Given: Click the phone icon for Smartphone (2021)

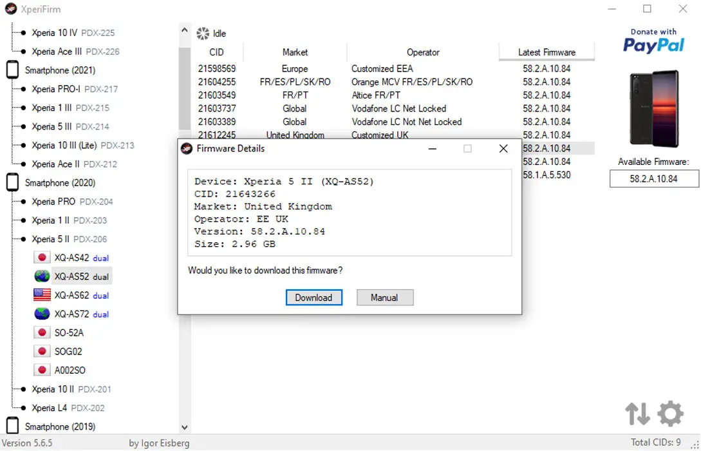Looking at the screenshot, I should (x=12, y=70).
